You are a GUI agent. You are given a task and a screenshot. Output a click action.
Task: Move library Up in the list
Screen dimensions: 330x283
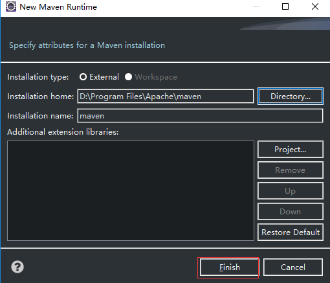click(291, 191)
